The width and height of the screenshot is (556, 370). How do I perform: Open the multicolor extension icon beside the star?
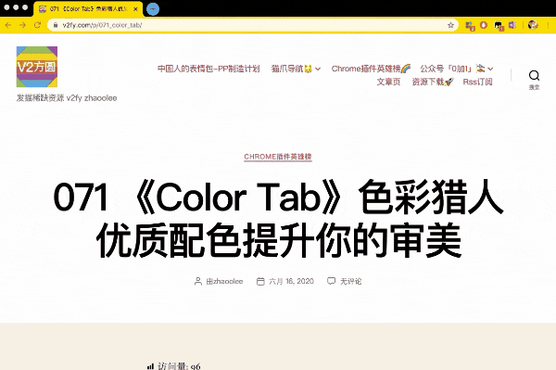pos(470,26)
